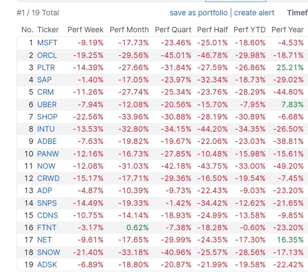Open the CRWD ticker link
308x272 pixels.
(x=48, y=178)
